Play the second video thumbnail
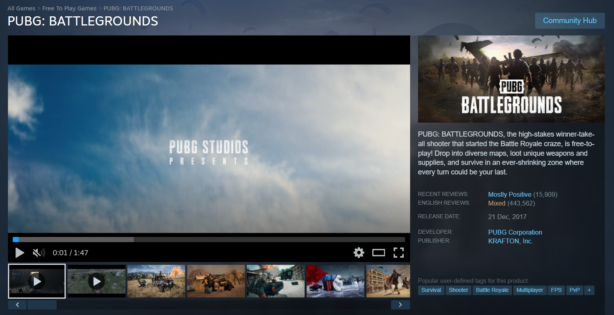614x315 pixels. coord(96,281)
